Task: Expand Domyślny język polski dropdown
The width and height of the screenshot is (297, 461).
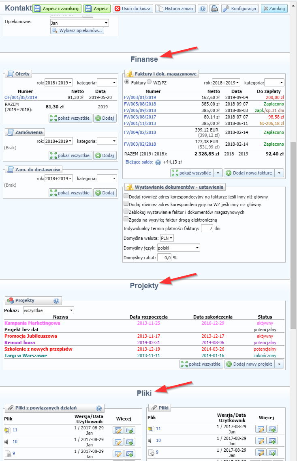Action: click(178, 248)
